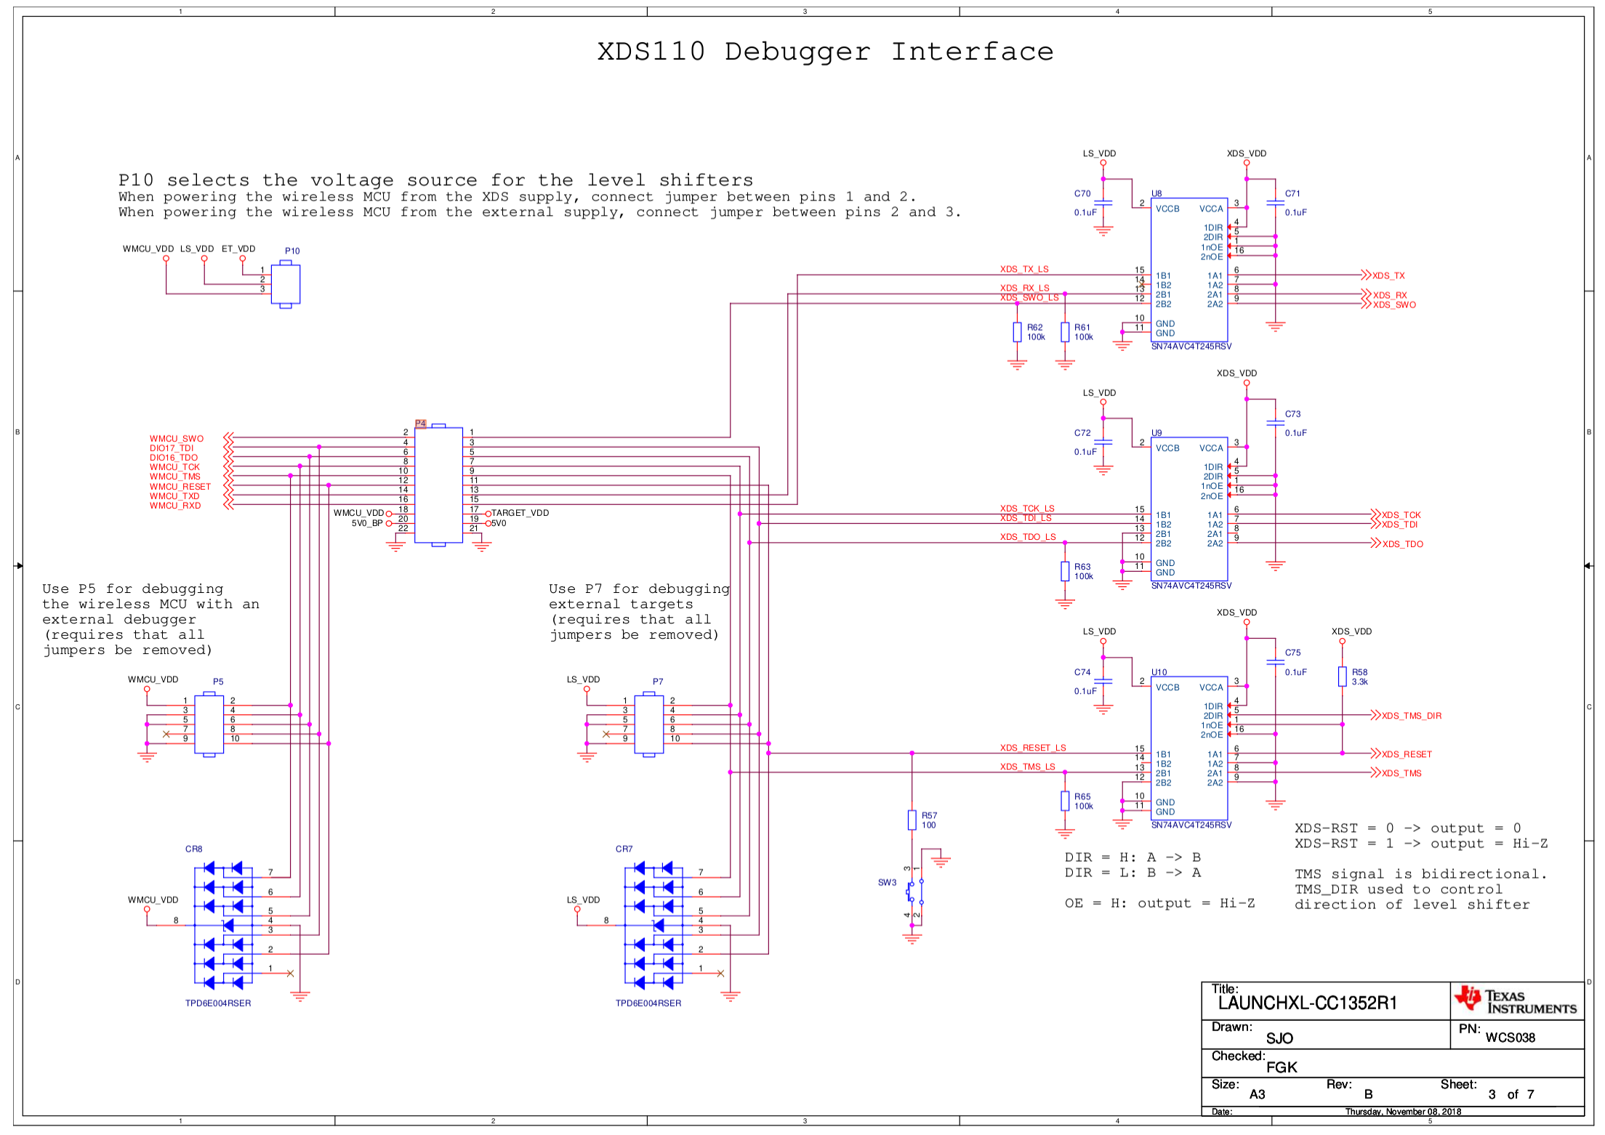This screenshot has width=1605, height=1135.
Task: Click the C70 0.1uF capacitor
Action: (1103, 203)
